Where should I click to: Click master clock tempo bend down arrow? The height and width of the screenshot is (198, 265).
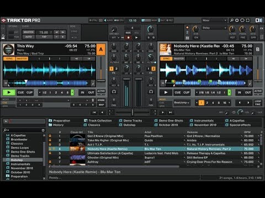tap(56, 32)
